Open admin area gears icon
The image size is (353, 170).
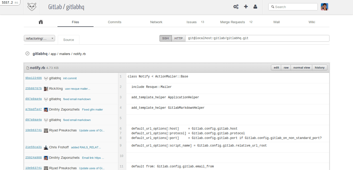point(236,7)
